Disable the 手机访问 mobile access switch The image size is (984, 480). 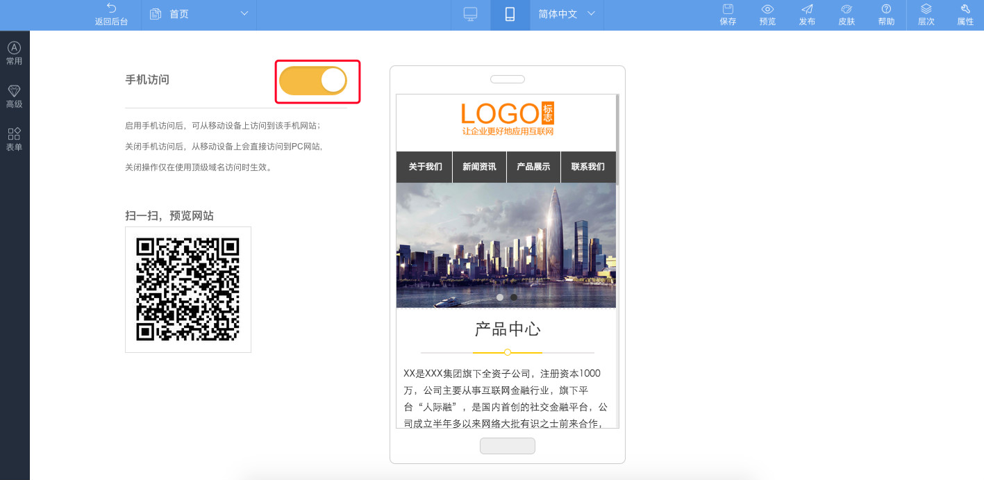(313, 81)
